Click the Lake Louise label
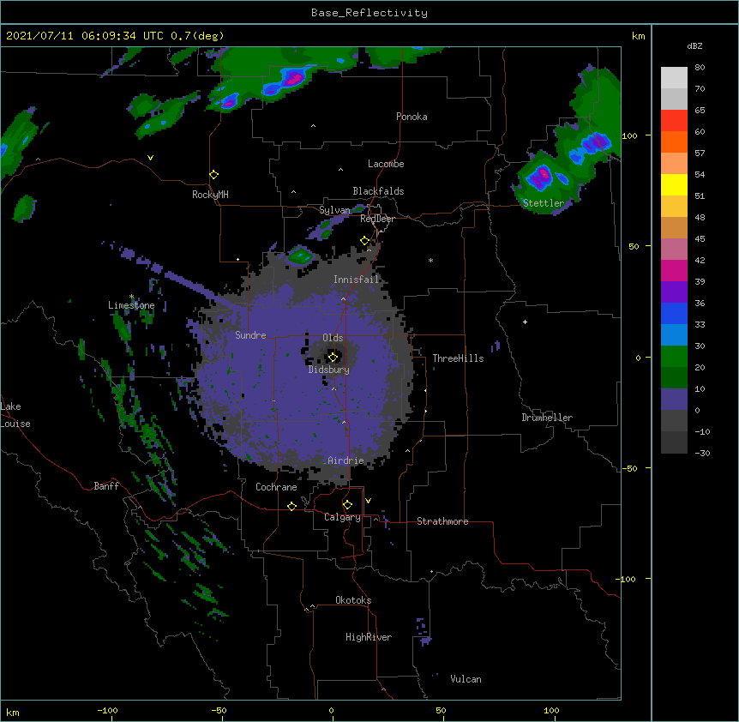The width and height of the screenshot is (739, 722). pyautogui.click(x=15, y=415)
